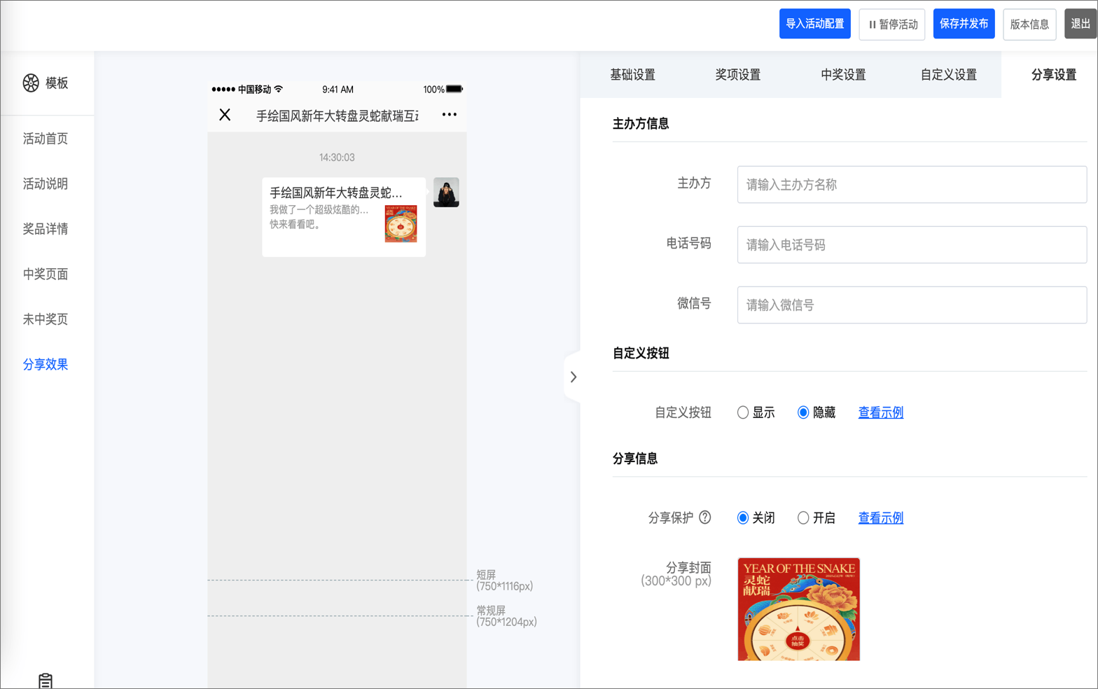Go to 活动说明 in sidebar
Image resolution: width=1098 pixels, height=689 pixels.
46,183
